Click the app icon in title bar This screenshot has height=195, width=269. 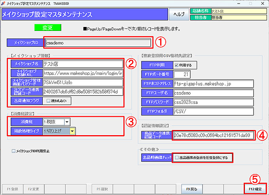[x=3, y=4]
